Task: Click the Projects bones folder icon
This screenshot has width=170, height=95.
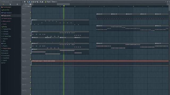Action: (2, 48)
